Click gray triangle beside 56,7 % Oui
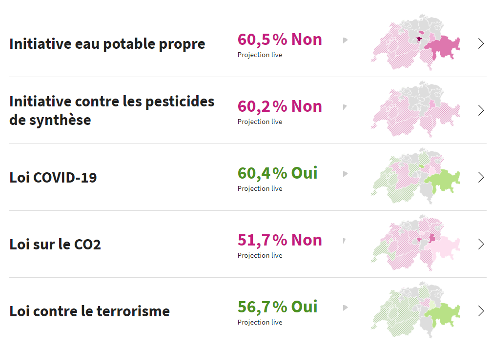Image resolution: width=492 pixels, height=348 pixels. click(x=345, y=307)
